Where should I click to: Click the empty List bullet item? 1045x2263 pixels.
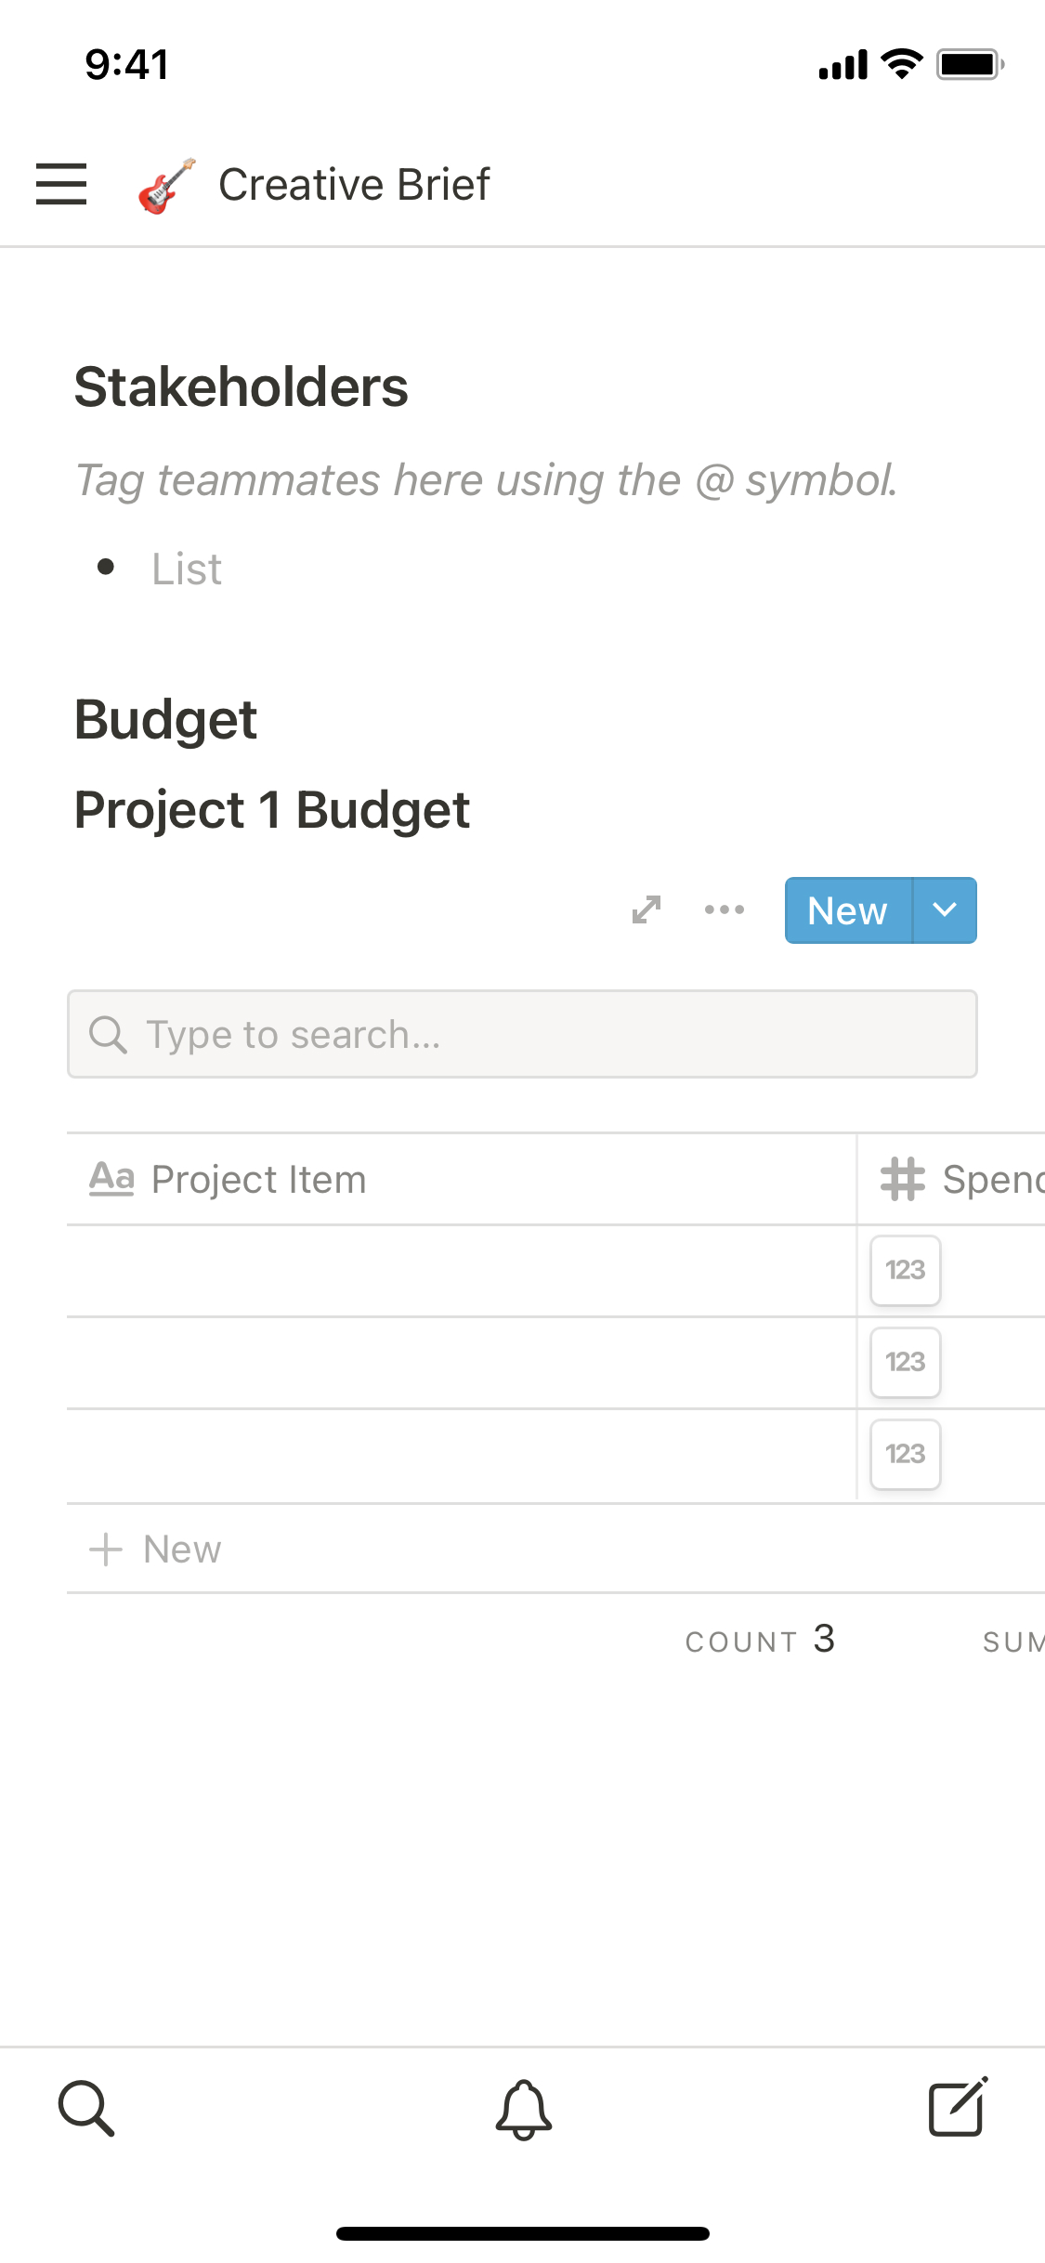coord(188,569)
